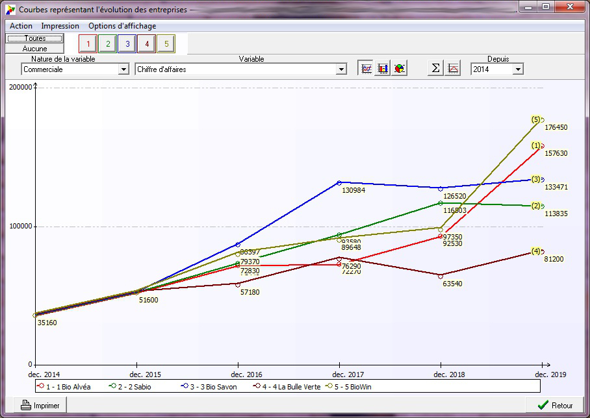Click the (1) end label of Bio Alvéa curve

[x=536, y=145]
